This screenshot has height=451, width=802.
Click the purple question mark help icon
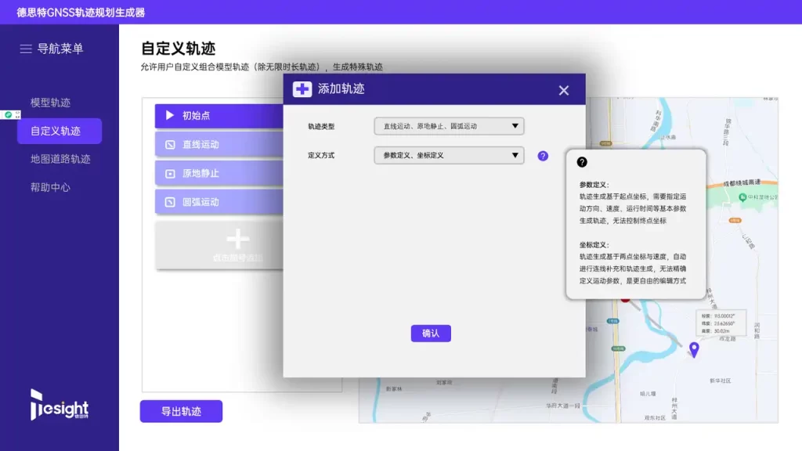coord(543,156)
